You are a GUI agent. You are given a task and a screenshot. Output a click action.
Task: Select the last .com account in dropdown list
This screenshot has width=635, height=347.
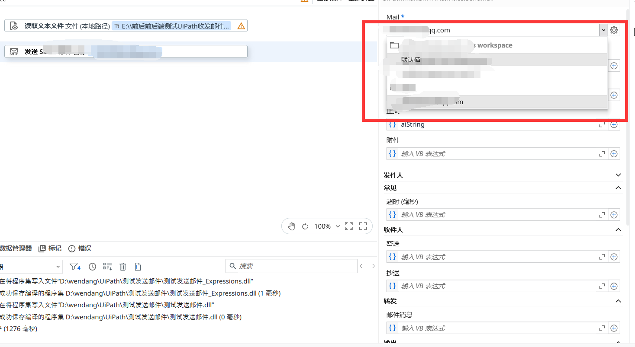(x=497, y=102)
